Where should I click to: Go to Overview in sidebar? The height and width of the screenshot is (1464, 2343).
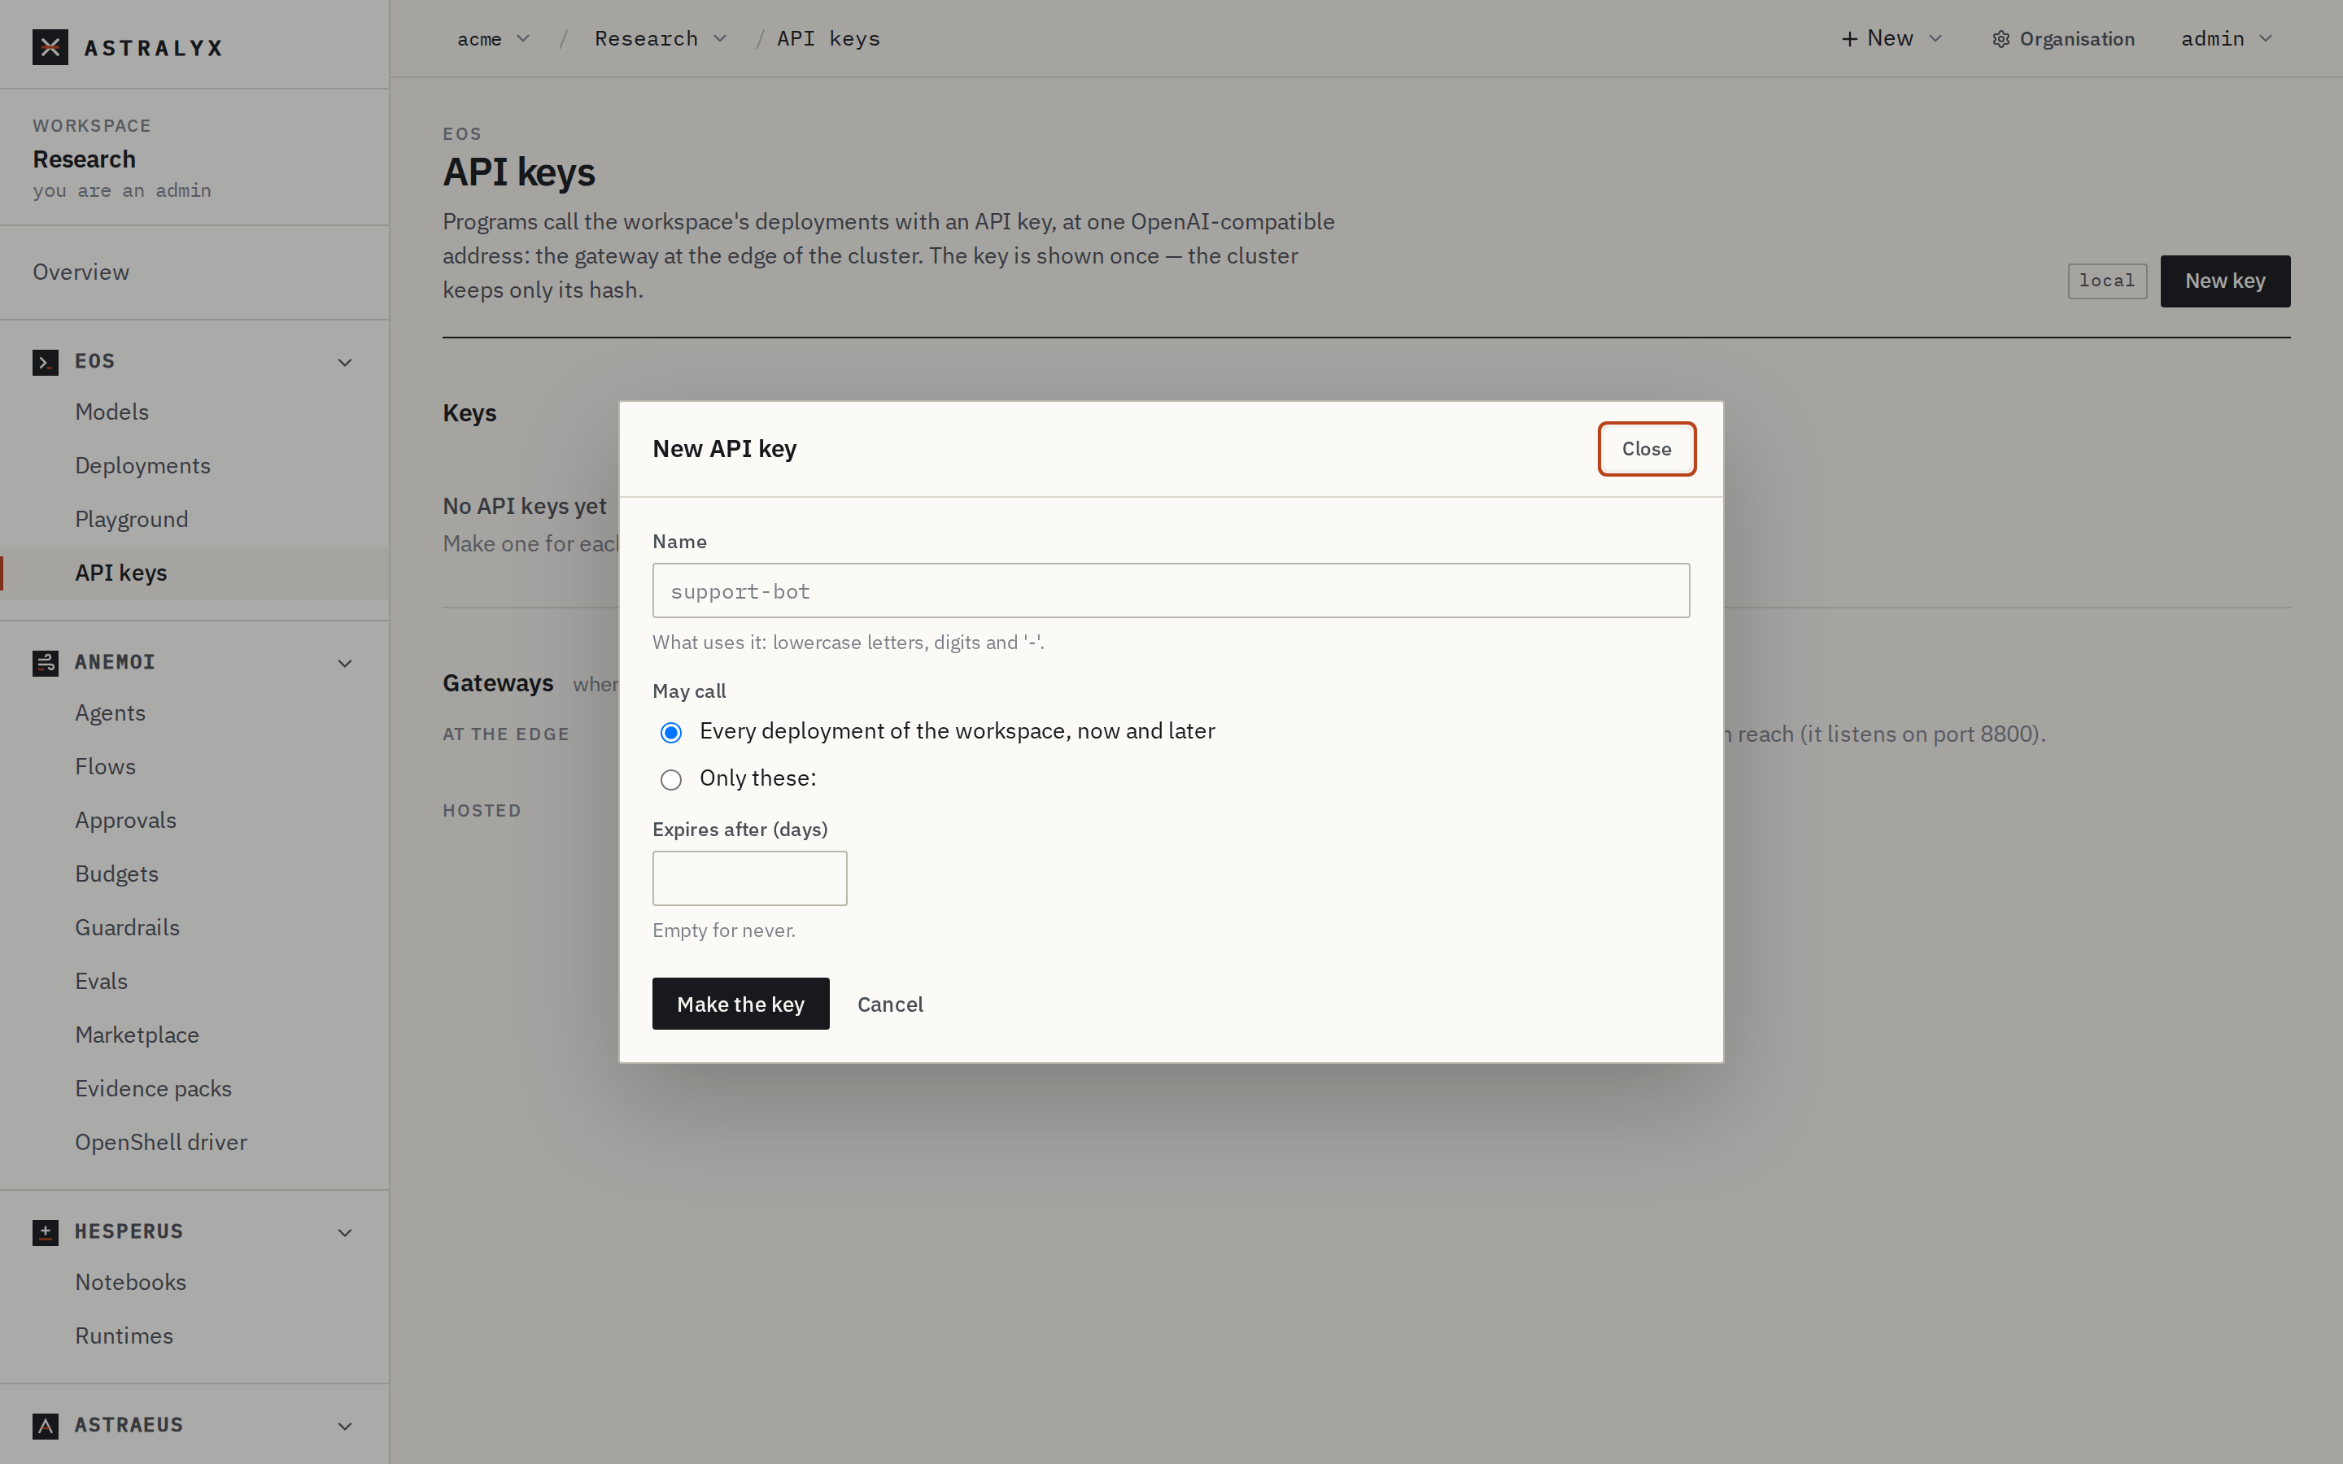tap(81, 272)
